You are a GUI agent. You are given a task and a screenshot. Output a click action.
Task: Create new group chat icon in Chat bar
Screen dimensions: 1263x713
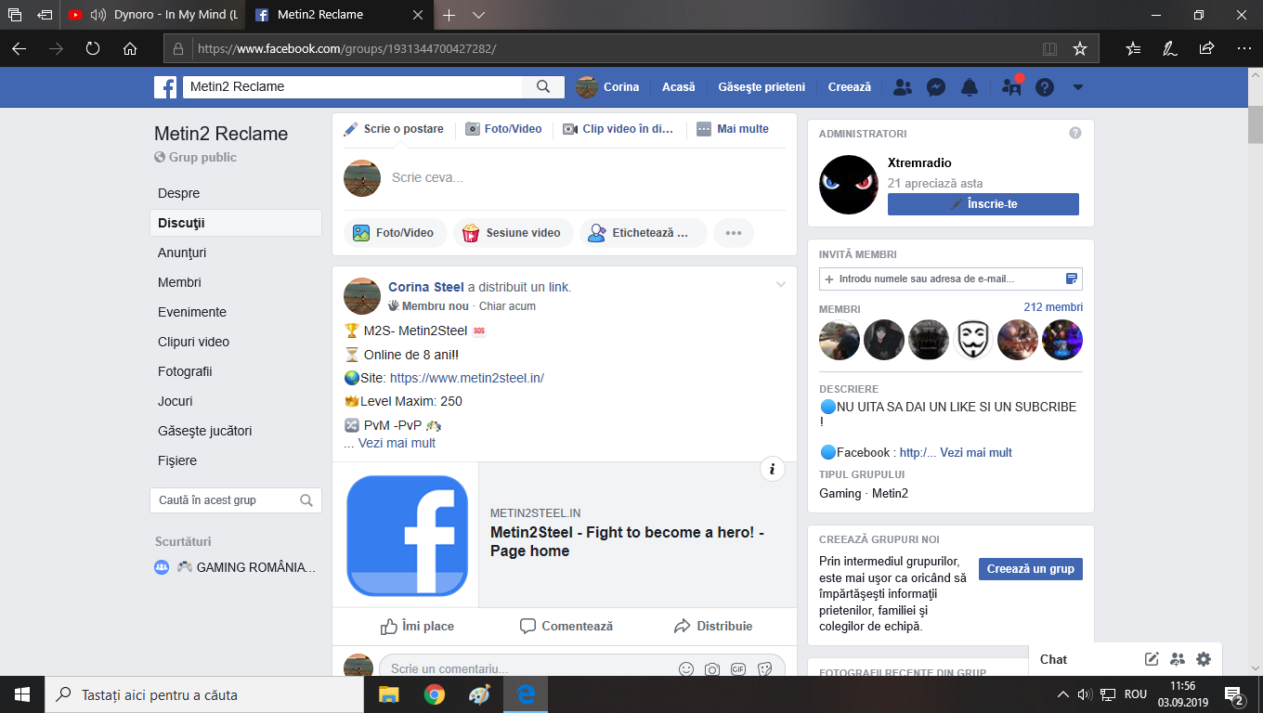1178,659
